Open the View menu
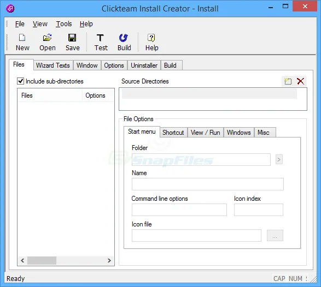The height and width of the screenshot is (287, 321). point(40,24)
